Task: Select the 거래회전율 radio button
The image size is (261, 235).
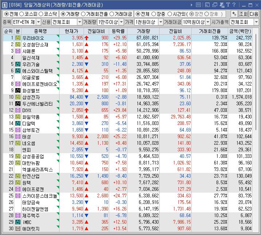Action: [x=83, y=14]
